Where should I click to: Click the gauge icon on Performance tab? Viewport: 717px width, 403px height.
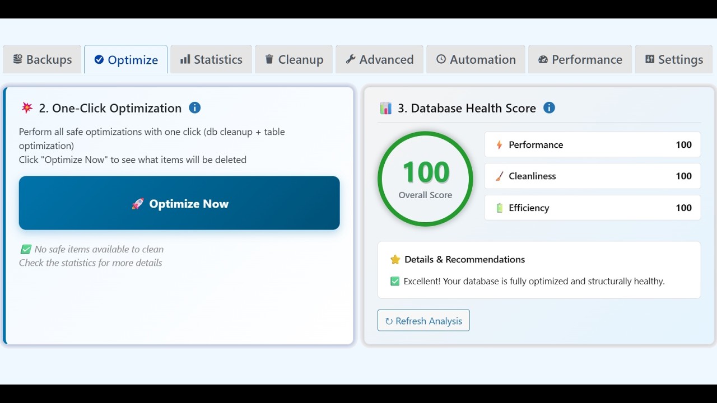point(543,59)
